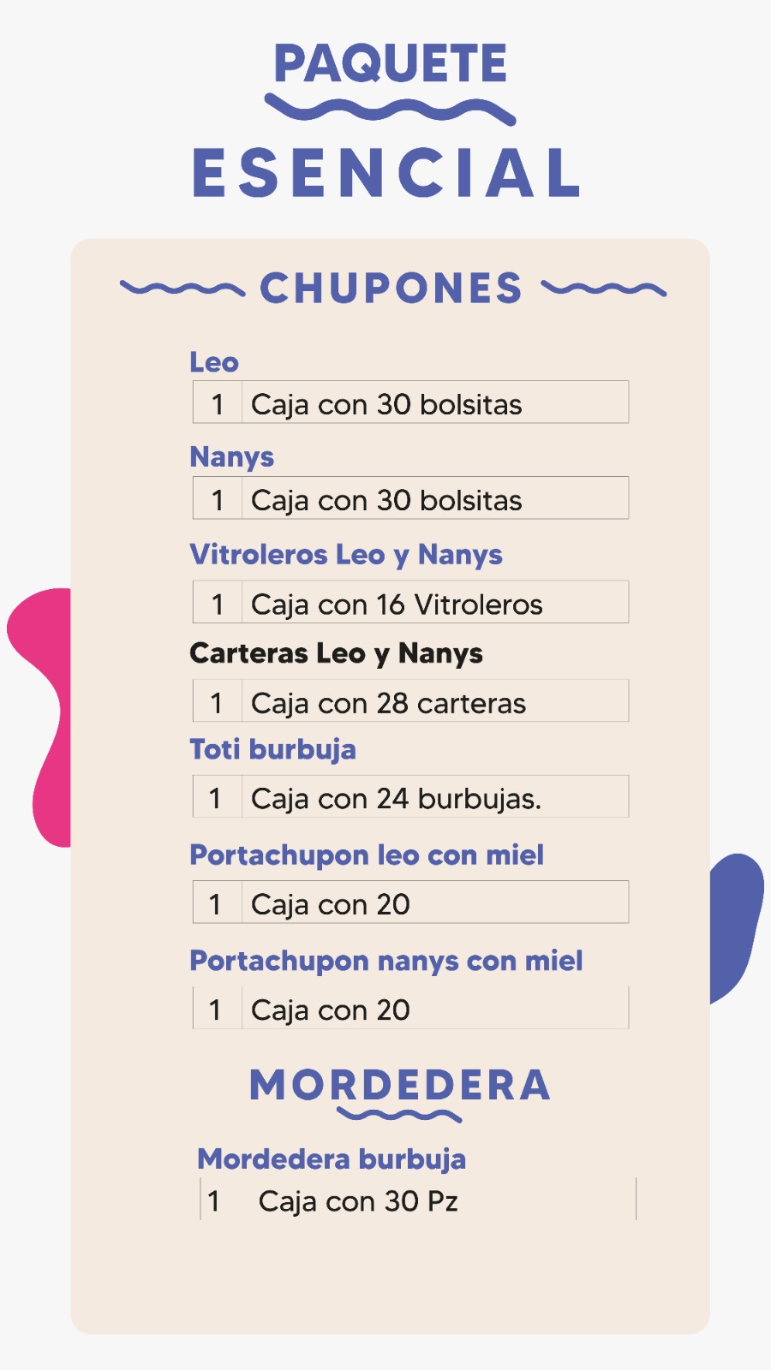Click the ESENCIAL title text
This screenshot has width=771, height=1370.
point(387,173)
